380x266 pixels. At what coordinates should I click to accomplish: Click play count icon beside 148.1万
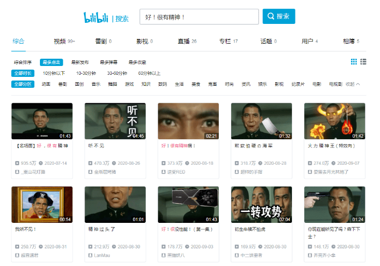coord(309,247)
